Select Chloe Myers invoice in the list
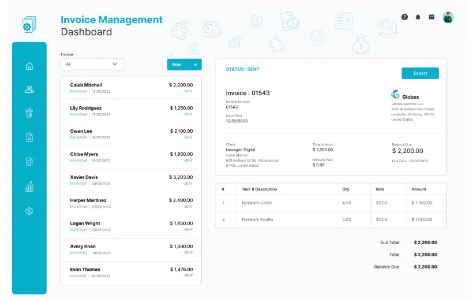The height and width of the screenshot is (299, 473). point(131,157)
